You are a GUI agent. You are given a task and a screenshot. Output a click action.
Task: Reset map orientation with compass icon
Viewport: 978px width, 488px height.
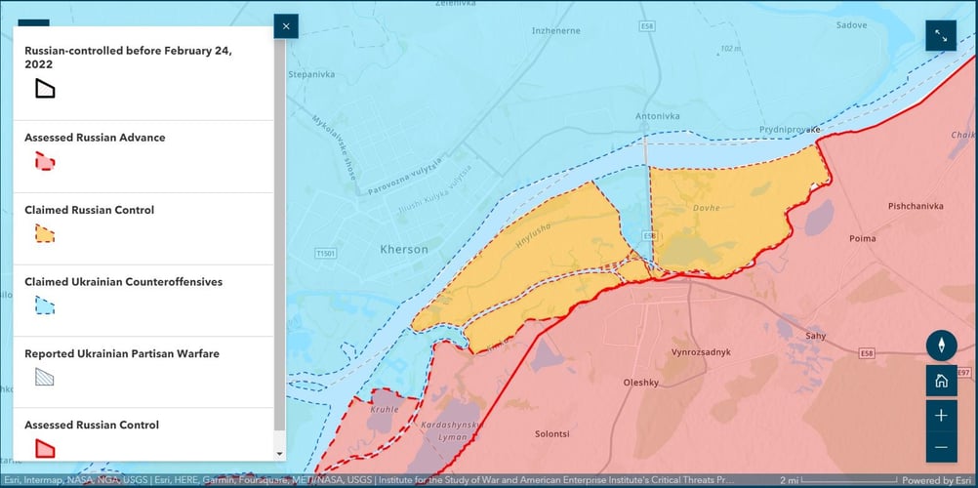(941, 346)
